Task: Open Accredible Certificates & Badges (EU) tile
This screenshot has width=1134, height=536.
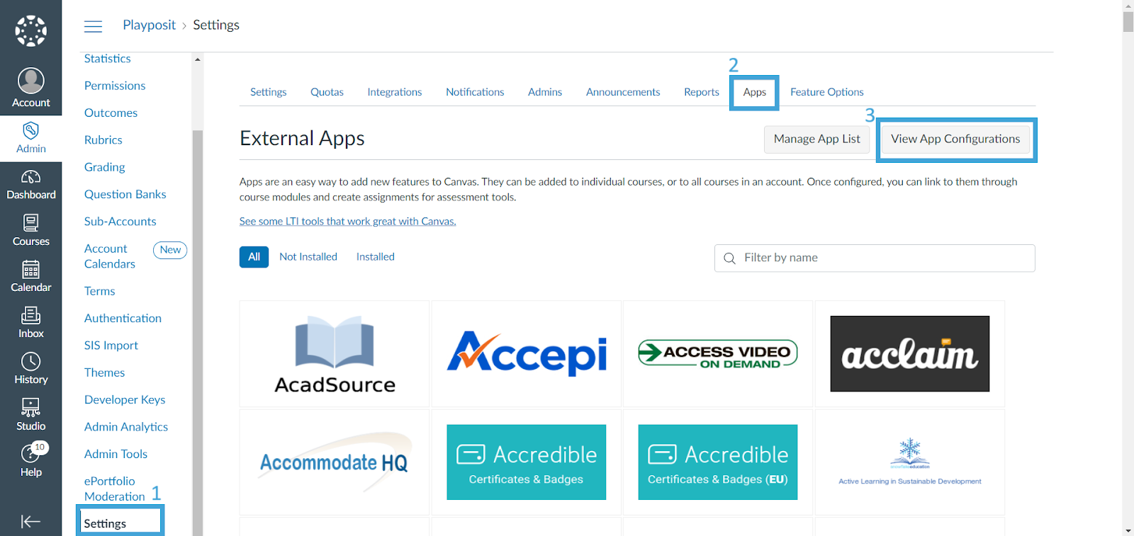Action: (718, 462)
